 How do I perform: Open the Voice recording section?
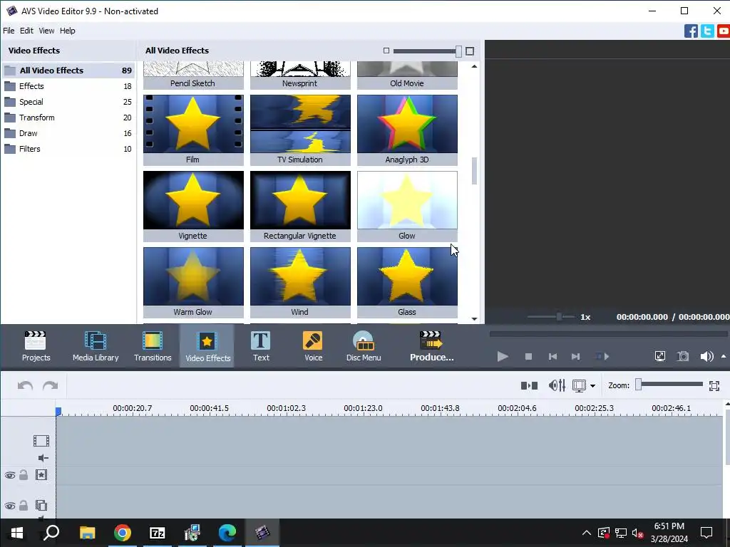pos(313,346)
